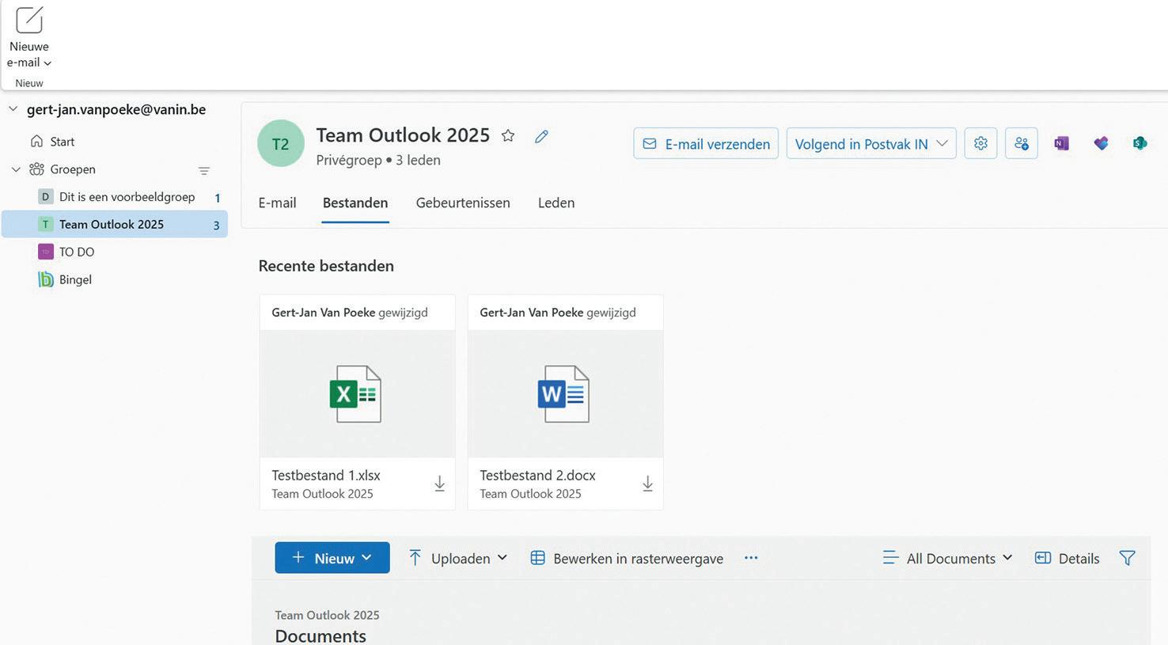Switch to the Leden tab
This screenshot has height=645, width=1168.
pyautogui.click(x=556, y=203)
